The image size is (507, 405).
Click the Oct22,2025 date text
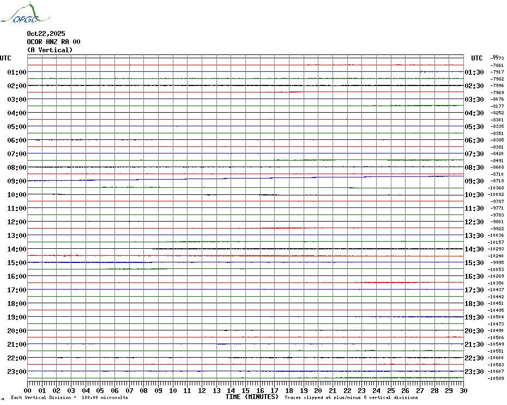(x=46, y=34)
